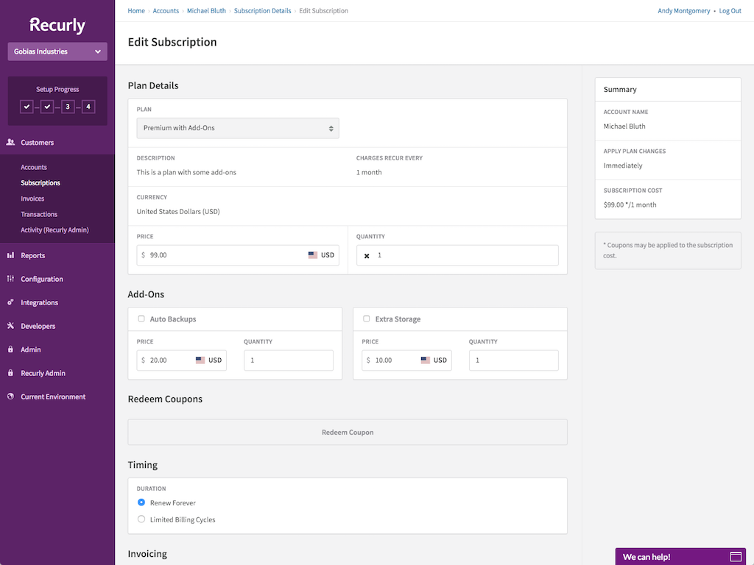Click the flag in Extra Storage price
Image resolution: width=754 pixels, height=565 pixels.
click(426, 360)
